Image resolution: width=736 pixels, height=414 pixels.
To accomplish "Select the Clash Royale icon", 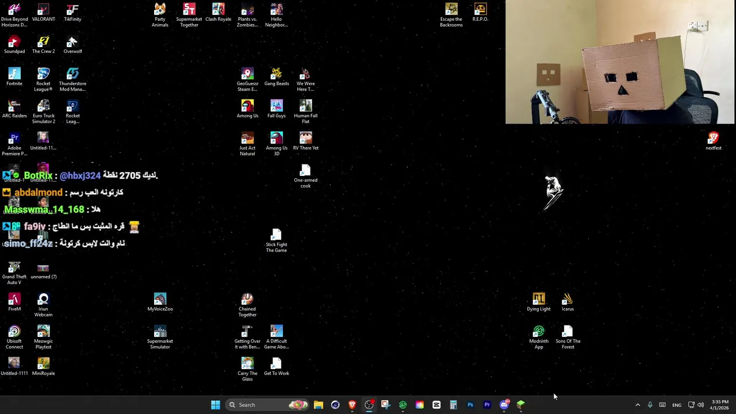I will coord(218,13).
